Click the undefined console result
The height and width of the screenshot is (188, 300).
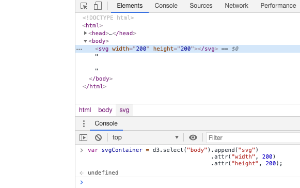tap(103, 173)
